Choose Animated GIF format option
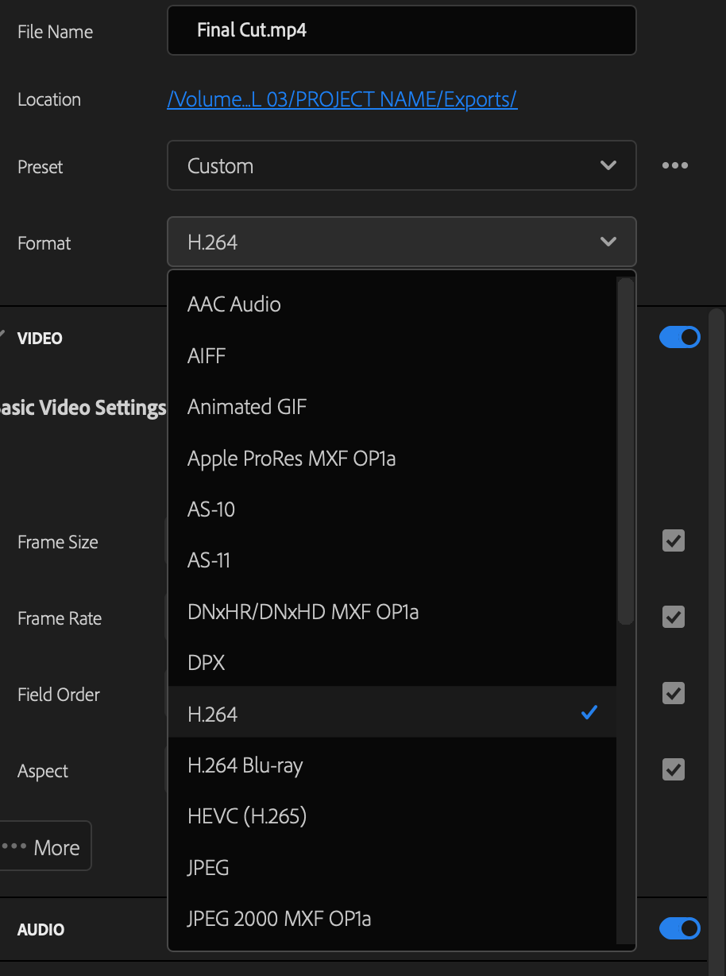Image resolution: width=726 pixels, height=976 pixels. 247,407
